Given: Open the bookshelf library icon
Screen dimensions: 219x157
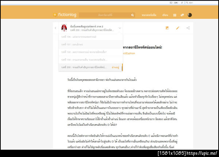Looking at the screenshot, I should coord(175,15).
